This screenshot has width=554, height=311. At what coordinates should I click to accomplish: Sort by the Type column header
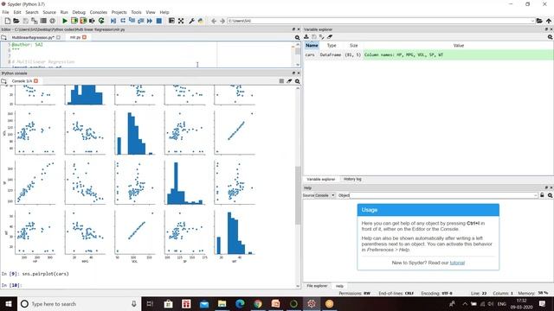(x=332, y=46)
